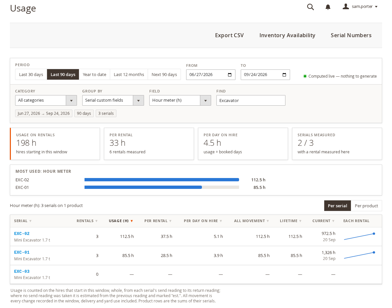
Task: Click the EXC-02 each-rental sparkline
Action: point(359,237)
